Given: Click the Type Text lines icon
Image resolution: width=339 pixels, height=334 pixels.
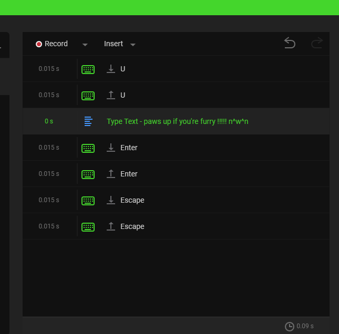Looking at the screenshot, I should [88, 121].
